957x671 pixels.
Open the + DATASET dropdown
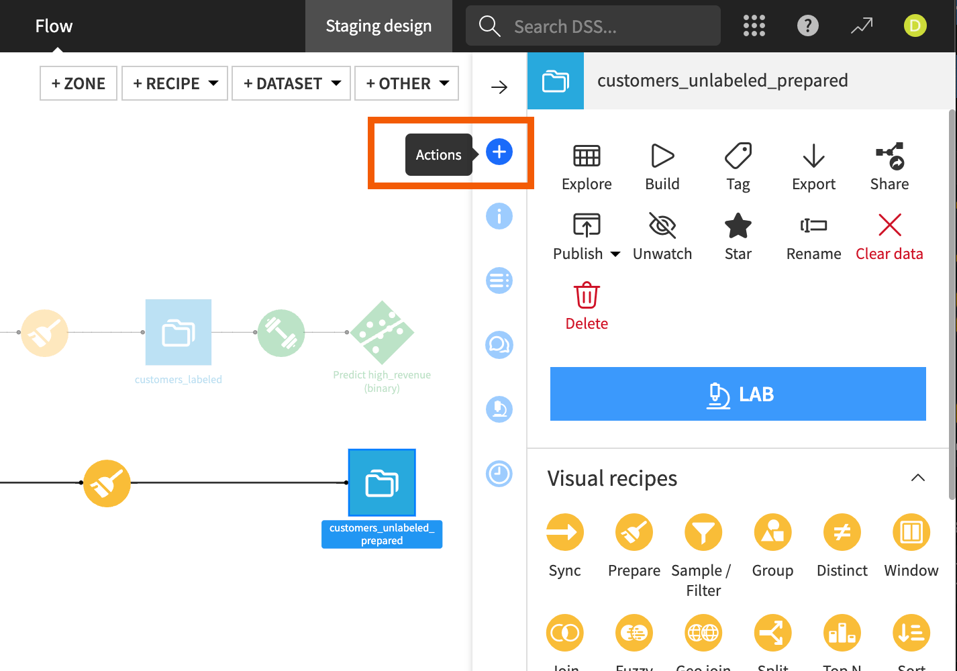tap(291, 83)
